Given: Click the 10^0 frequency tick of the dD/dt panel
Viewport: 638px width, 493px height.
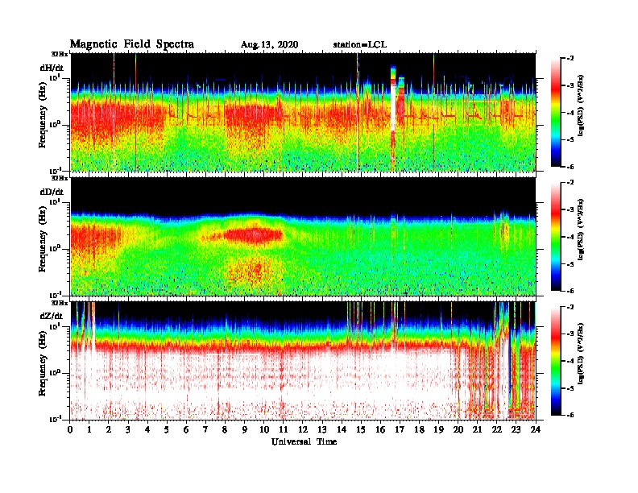Looking at the screenshot, I should point(55,248).
